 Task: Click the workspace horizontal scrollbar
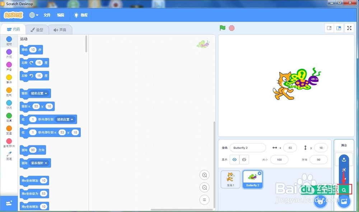(182, 209)
